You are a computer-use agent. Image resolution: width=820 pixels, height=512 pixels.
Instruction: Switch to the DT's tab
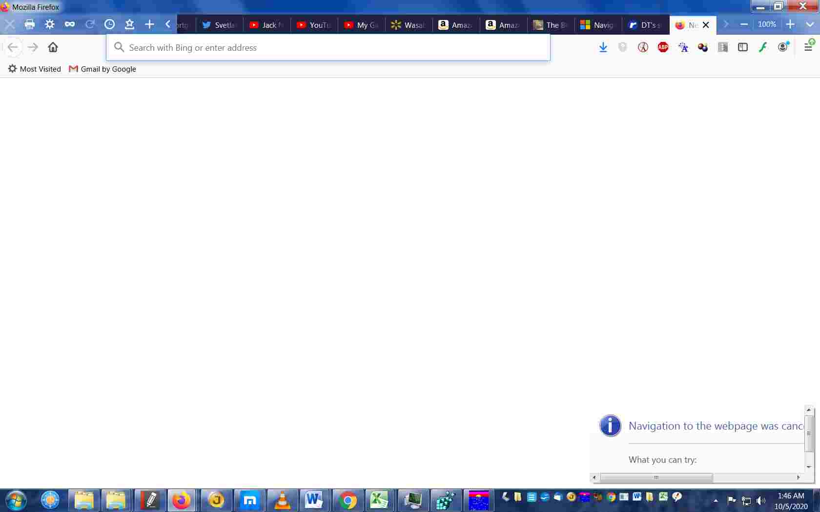coord(646,25)
